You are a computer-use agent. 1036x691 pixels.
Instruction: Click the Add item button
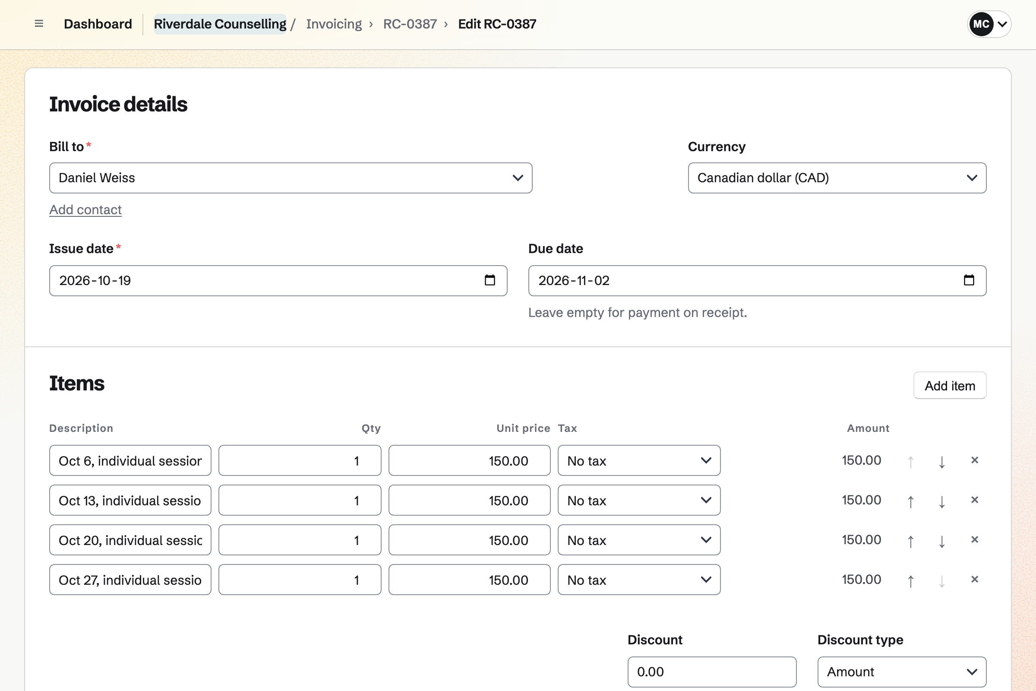point(950,386)
